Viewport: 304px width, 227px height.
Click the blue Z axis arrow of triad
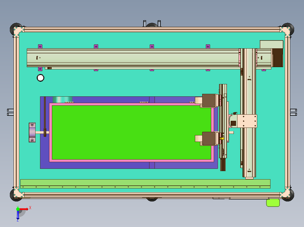tap(18, 215)
